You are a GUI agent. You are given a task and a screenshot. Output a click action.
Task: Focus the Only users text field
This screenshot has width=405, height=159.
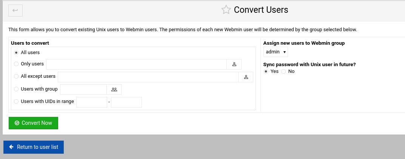pos(136,64)
